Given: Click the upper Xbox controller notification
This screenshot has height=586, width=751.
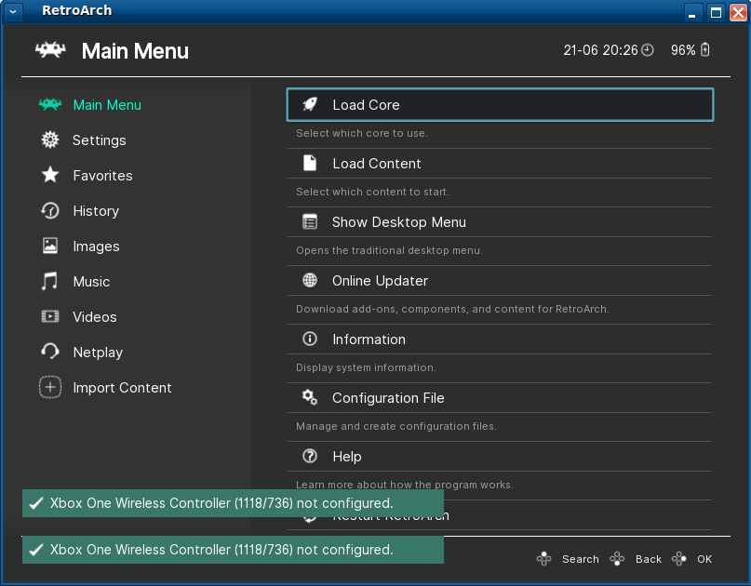Looking at the screenshot, I should (x=233, y=503).
